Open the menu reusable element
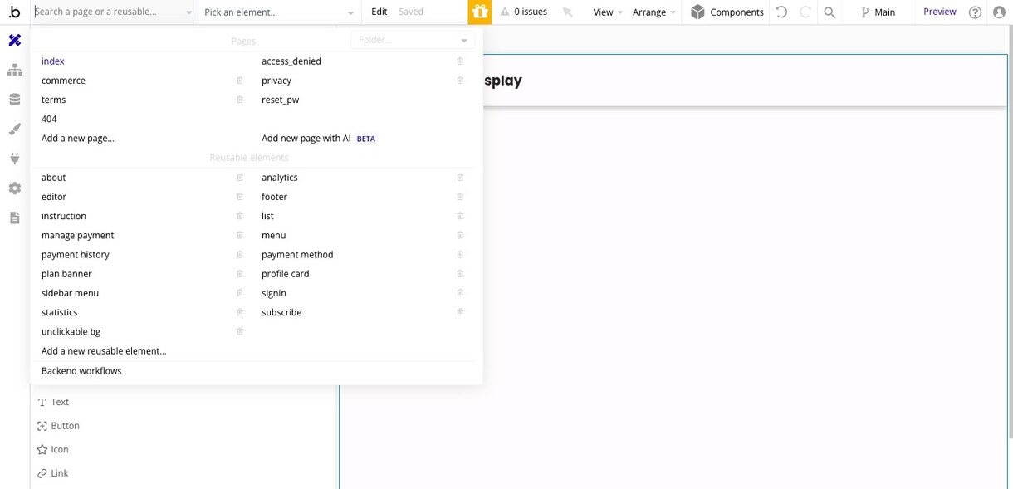Image resolution: width=1013 pixels, height=489 pixels. tap(273, 236)
